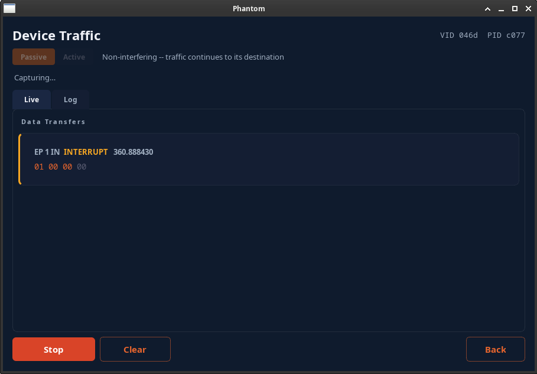Close the Phantom window
This screenshot has width=537, height=374.
tap(528, 8)
